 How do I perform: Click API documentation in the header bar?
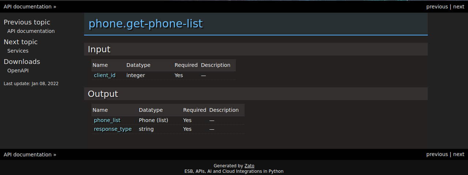27,7
